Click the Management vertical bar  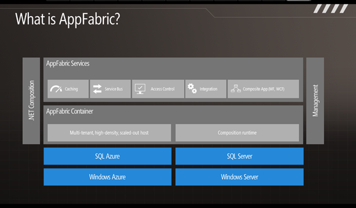[315, 101]
